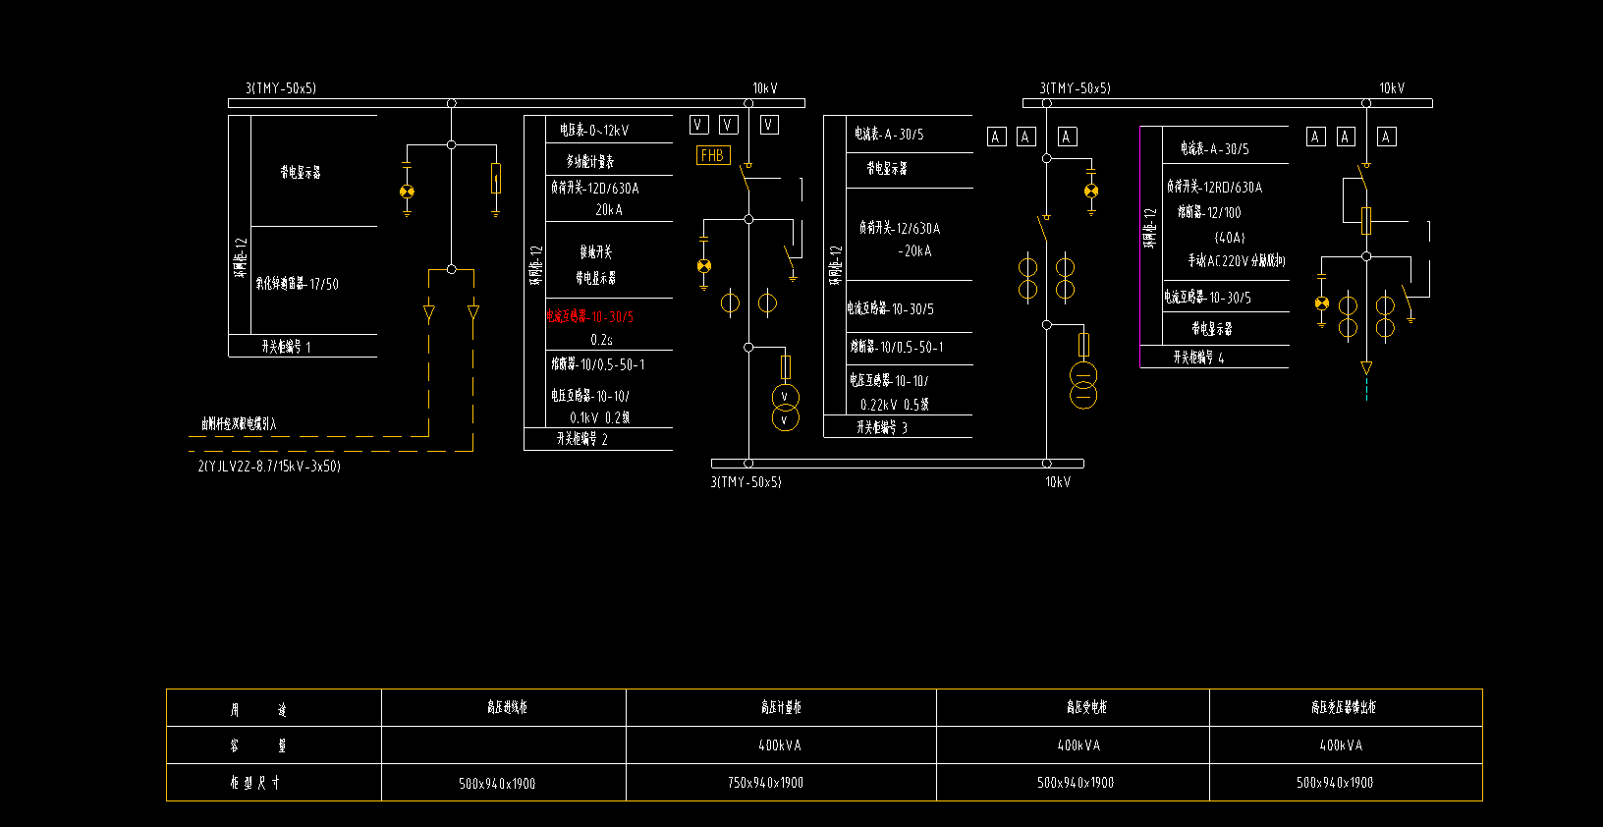Click the 接地开关 label in cabinet 2
The height and width of the screenshot is (827, 1603).
595,252
